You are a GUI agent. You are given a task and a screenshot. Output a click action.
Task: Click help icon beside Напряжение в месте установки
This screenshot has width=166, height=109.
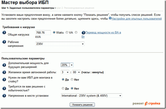(4, 96)
